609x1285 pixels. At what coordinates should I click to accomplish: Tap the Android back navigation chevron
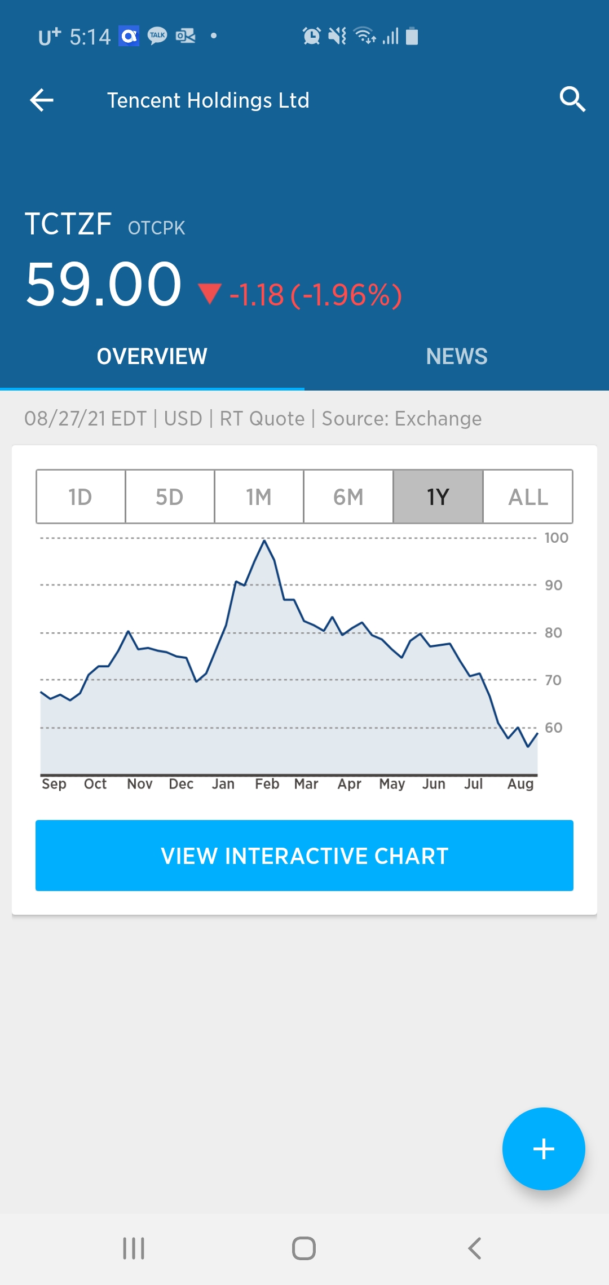(x=475, y=1248)
